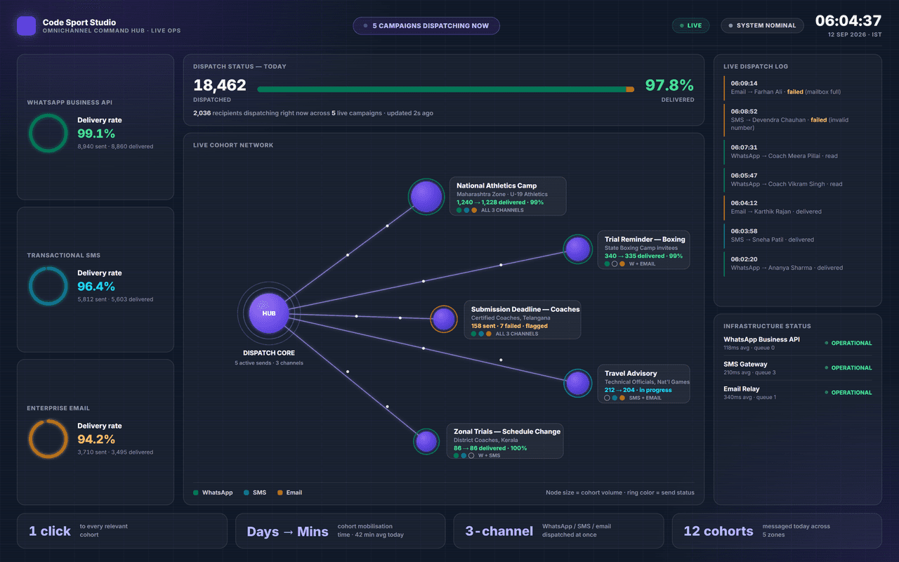899x562 pixels.
Task: Click the Email orange legend dot
Action: coord(280,492)
